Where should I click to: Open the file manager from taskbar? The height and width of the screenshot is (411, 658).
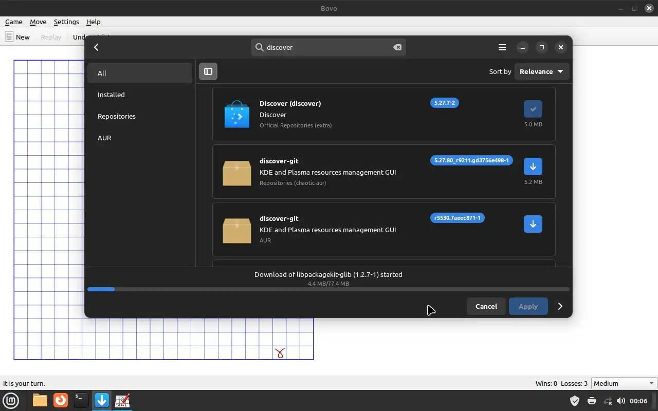coord(40,400)
